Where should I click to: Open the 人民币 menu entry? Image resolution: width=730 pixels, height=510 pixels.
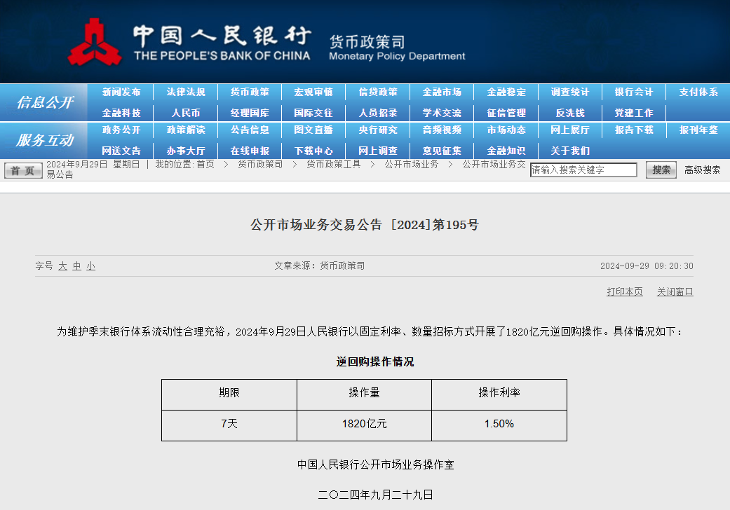186,113
